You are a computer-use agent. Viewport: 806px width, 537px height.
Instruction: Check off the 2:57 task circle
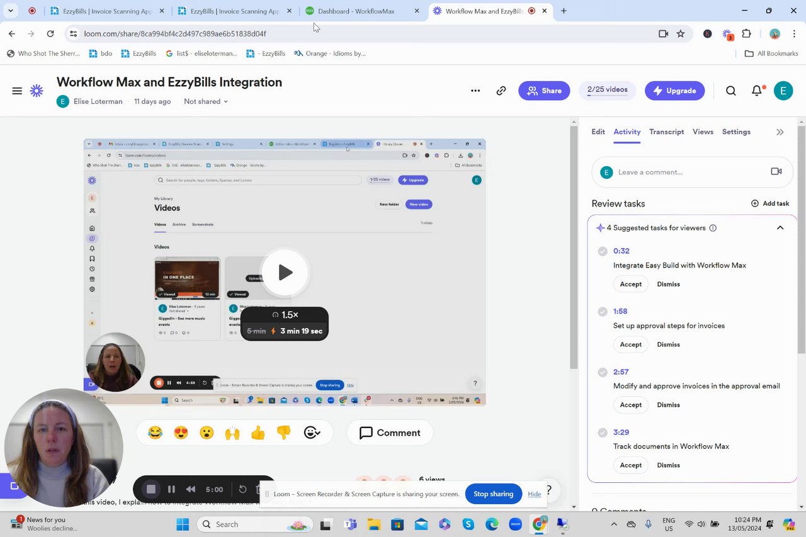coord(603,372)
